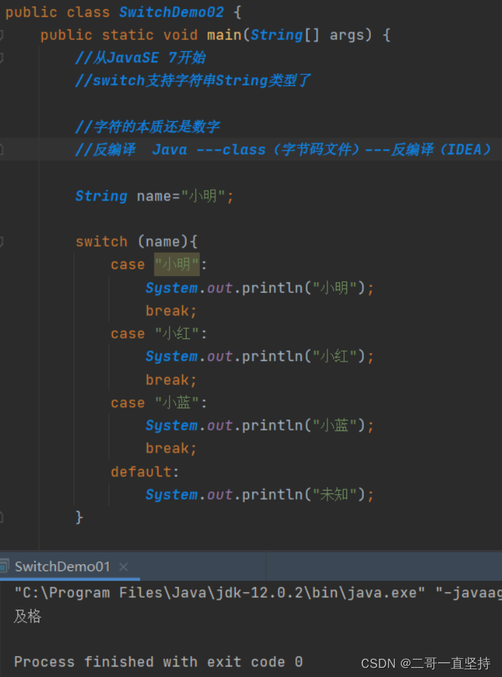Click the java.exe command line in console
This screenshot has height=677, width=502.
(x=258, y=593)
